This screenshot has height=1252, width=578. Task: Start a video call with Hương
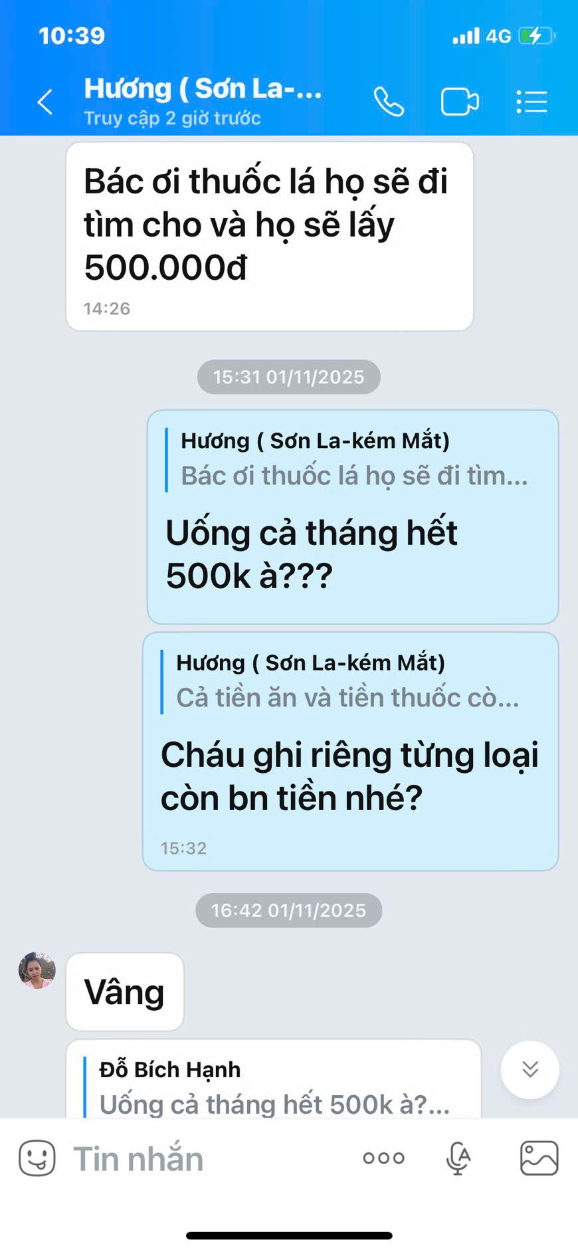[x=460, y=102]
